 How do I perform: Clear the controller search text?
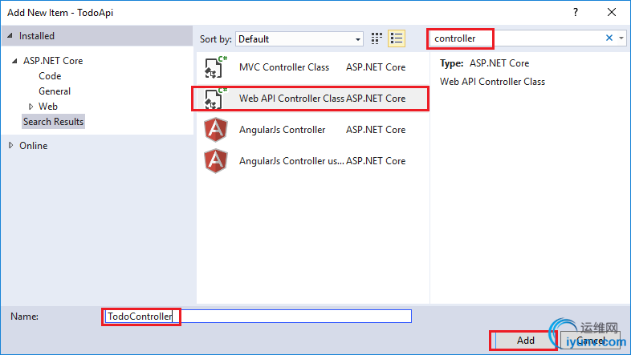609,38
